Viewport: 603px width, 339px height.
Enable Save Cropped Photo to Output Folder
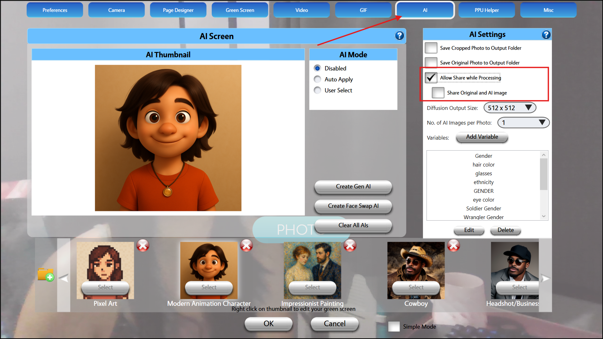[x=431, y=48]
